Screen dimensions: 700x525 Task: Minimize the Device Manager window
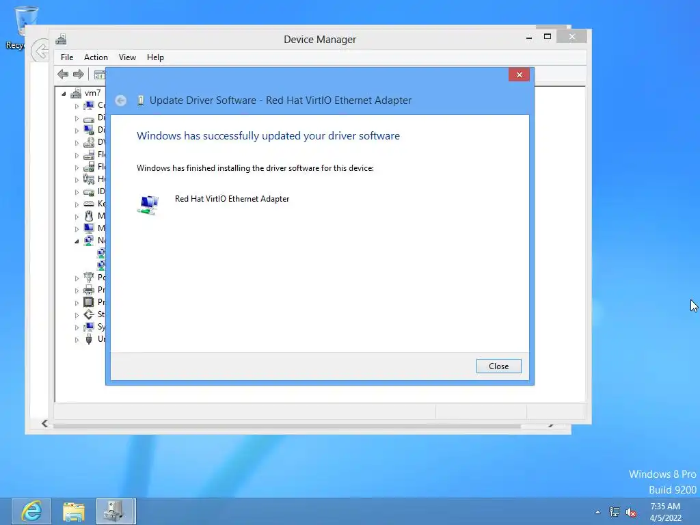pyautogui.click(x=529, y=37)
